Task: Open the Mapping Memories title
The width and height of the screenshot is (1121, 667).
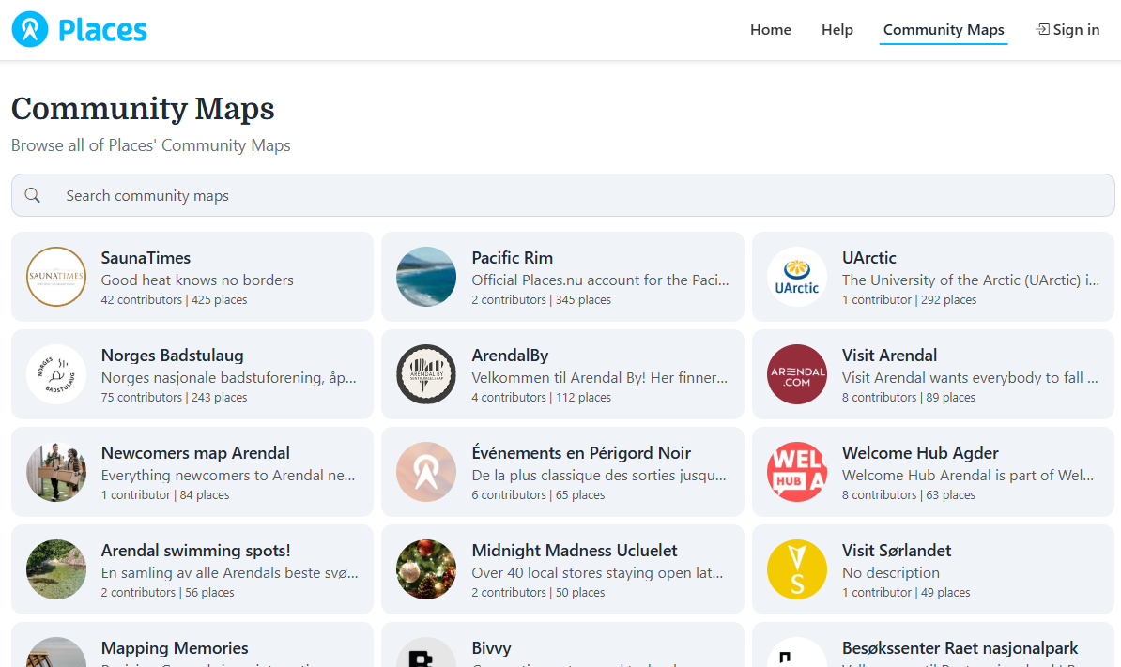Action: click(175, 648)
